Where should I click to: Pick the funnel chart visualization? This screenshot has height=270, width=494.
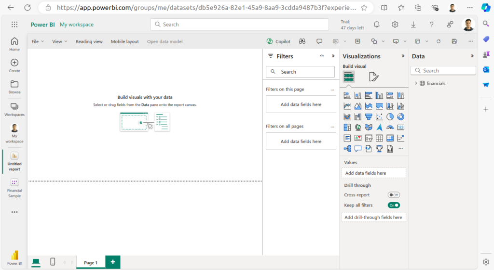[x=369, y=116]
